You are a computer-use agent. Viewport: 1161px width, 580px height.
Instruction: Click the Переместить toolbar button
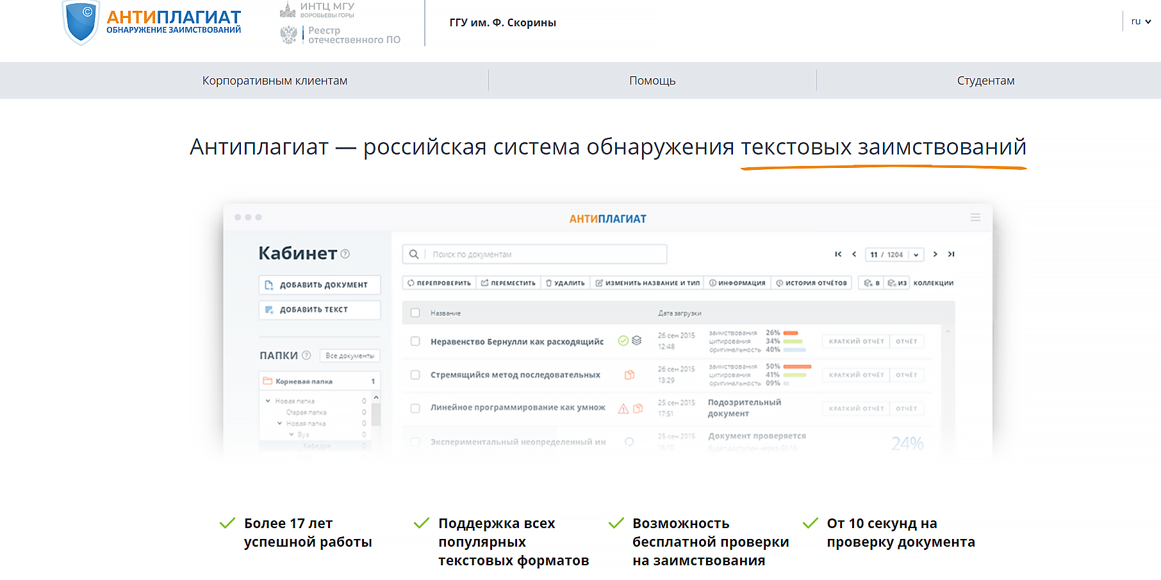(508, 283)
